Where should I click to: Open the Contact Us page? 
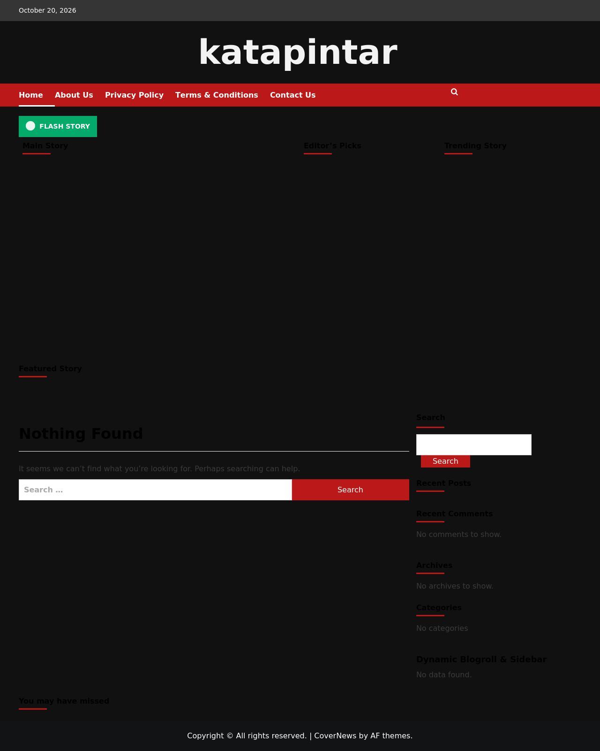click(292, 95)
